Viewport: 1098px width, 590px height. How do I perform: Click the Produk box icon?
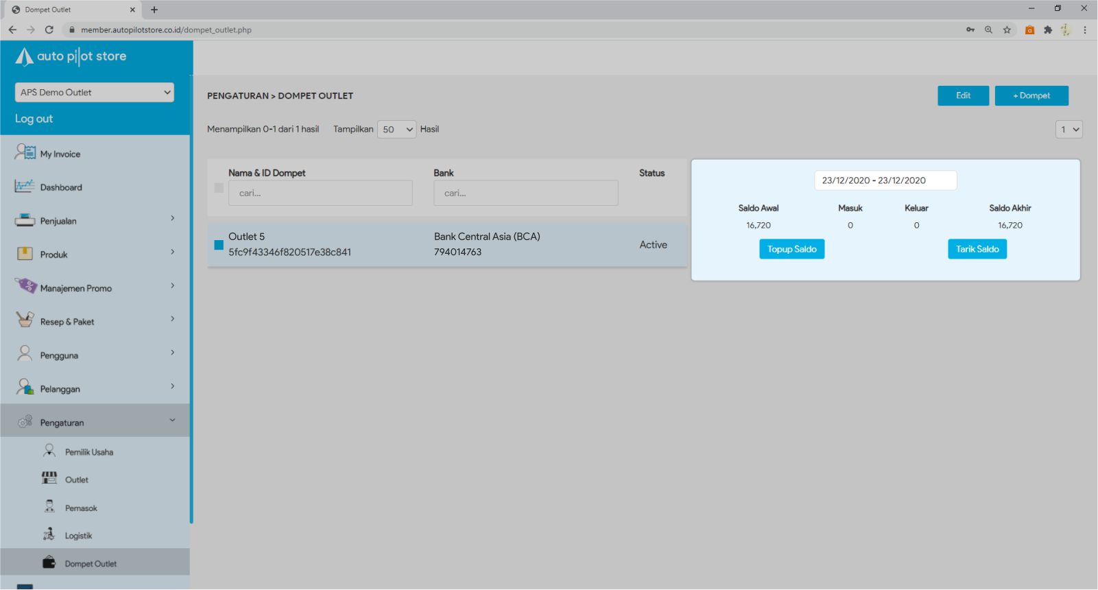(x=25, y=254)
